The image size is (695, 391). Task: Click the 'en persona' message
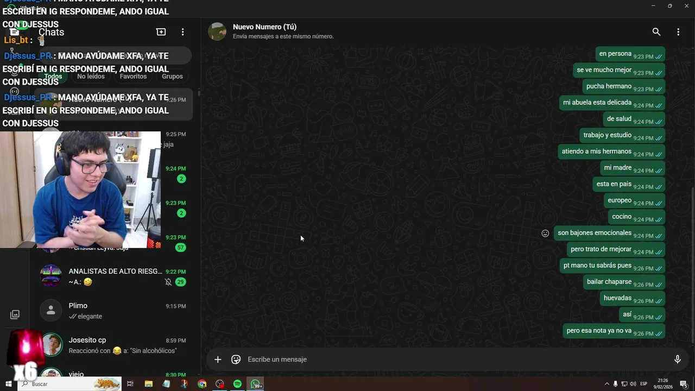pos(630,54)
